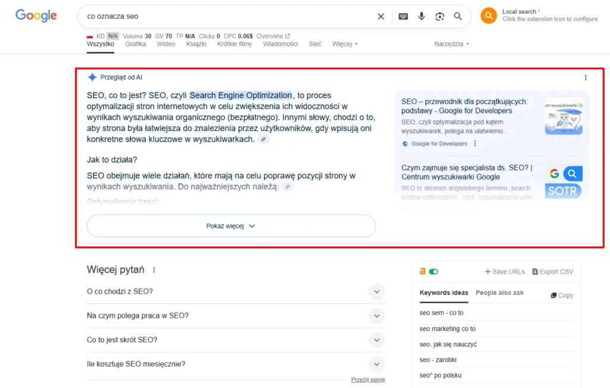Open 'SEO – przewodnik dla początkujących' source link
This screenshot has height=388, width=610.
pos(465,106)
